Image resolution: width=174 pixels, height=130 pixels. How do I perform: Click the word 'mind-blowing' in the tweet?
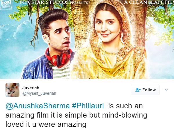[124, 115]
